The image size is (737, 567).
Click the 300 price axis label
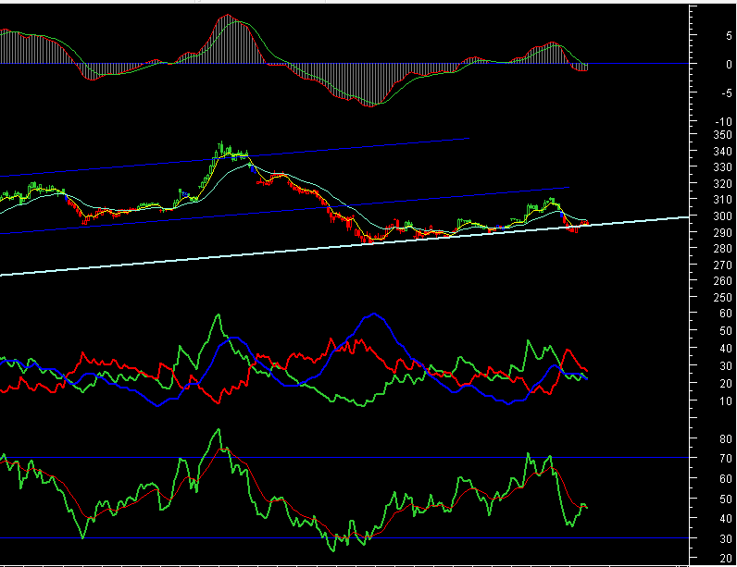(722, 216)
